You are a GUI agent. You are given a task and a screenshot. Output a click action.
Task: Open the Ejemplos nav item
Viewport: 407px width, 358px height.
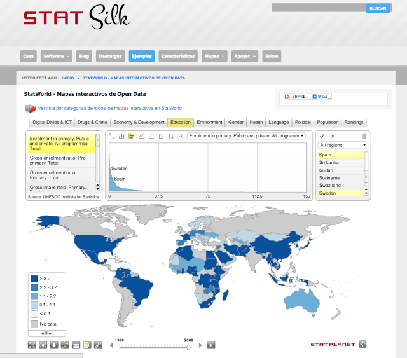point(142,56)
